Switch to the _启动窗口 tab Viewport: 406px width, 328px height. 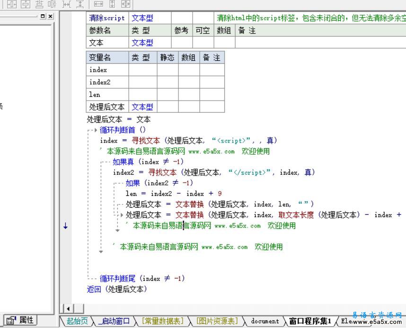click(114, 321)
